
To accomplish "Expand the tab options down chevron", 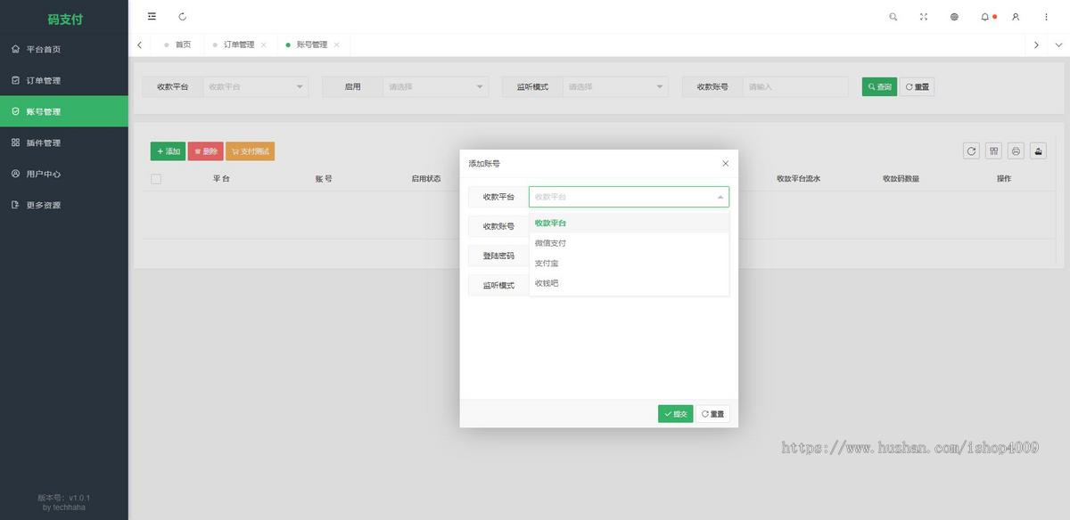I will (x=1059, y=45).
